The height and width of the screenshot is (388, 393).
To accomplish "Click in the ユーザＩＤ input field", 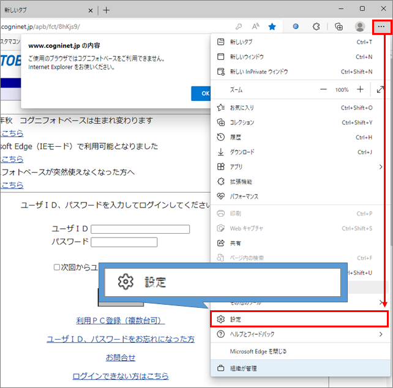I will click(140, 229).
